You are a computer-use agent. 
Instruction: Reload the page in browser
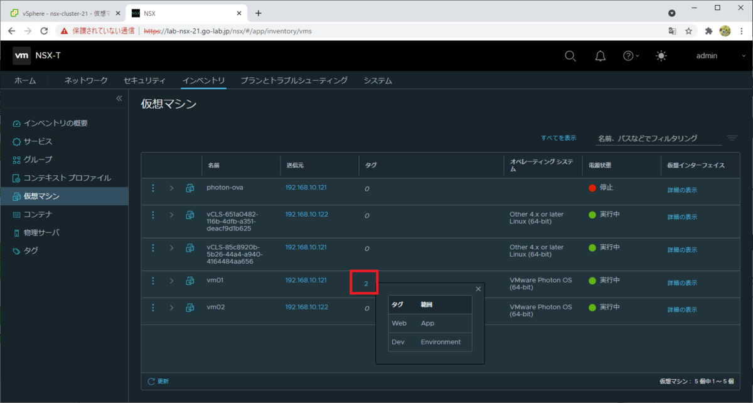pyautogui.click(x=45, y=30)
